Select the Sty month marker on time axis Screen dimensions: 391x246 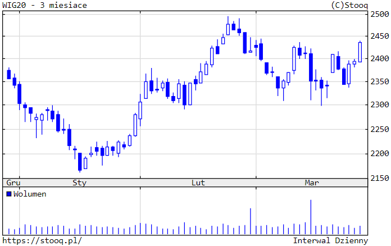click(x=80, y=183)
